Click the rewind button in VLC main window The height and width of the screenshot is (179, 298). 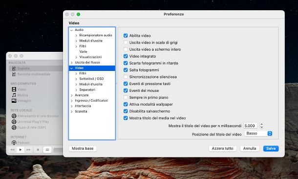point(13,150)
